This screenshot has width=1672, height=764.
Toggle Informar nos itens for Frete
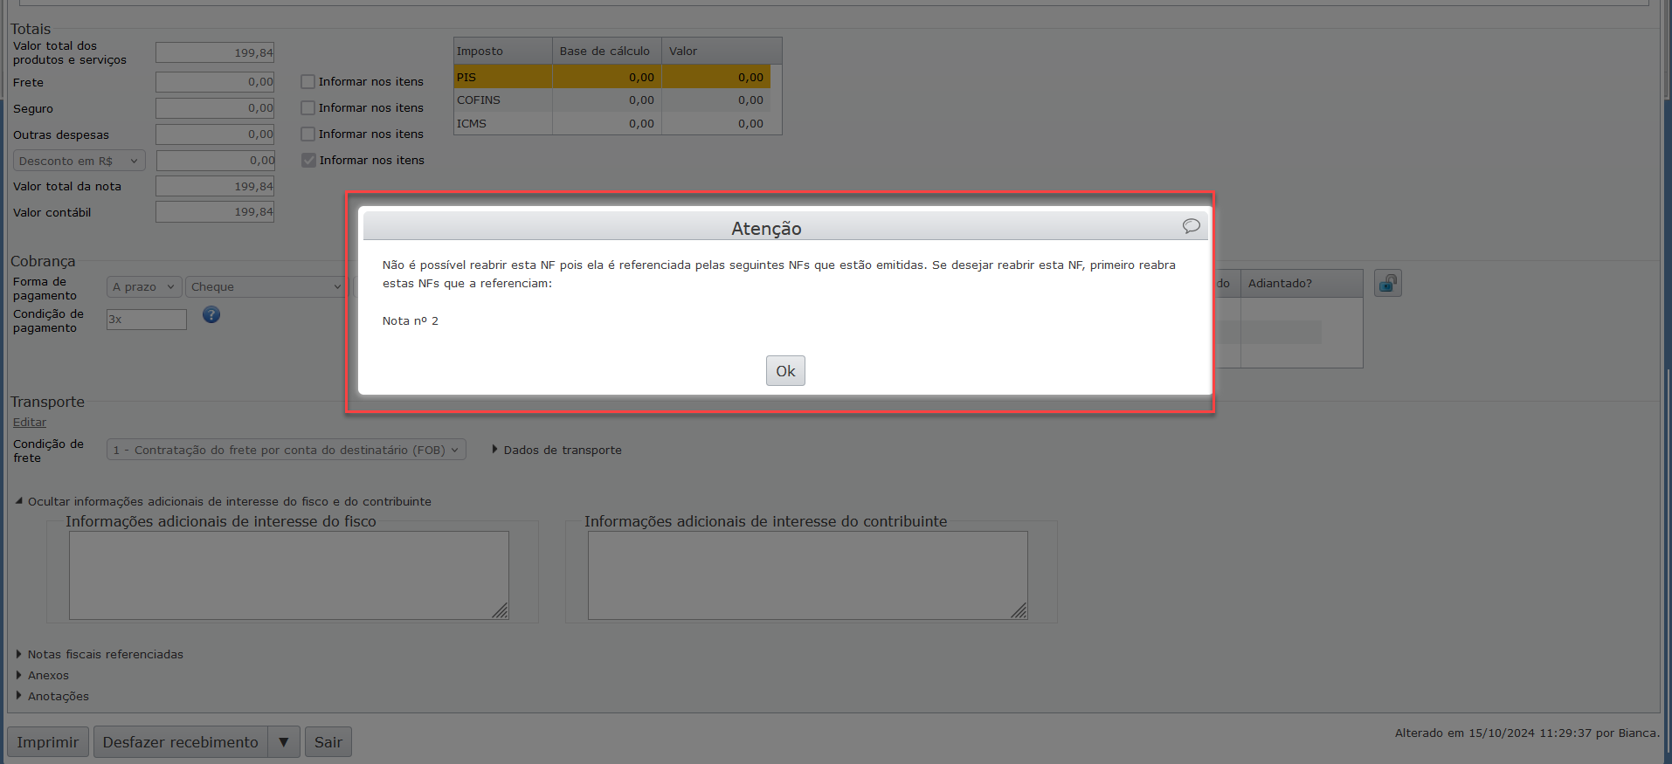[x=307, y=82]
